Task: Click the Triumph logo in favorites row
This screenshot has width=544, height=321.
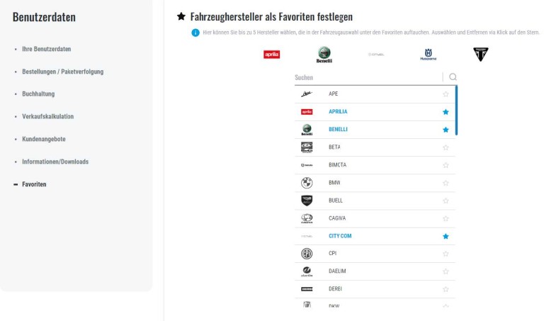Action: 480,55
